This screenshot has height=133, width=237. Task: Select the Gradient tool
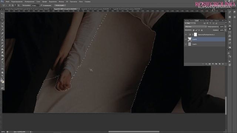coord(2,49)
